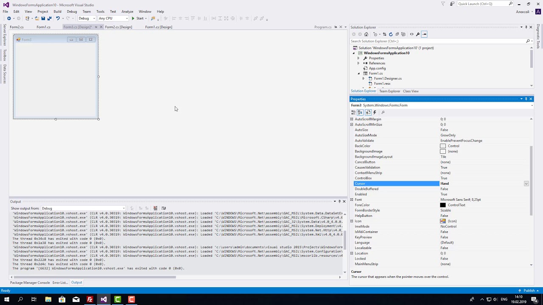The width and height of the screenshot is (543, 305).
Task: Click the ForeColor ControlText black swatch
Action: click(x=443, y=205)
